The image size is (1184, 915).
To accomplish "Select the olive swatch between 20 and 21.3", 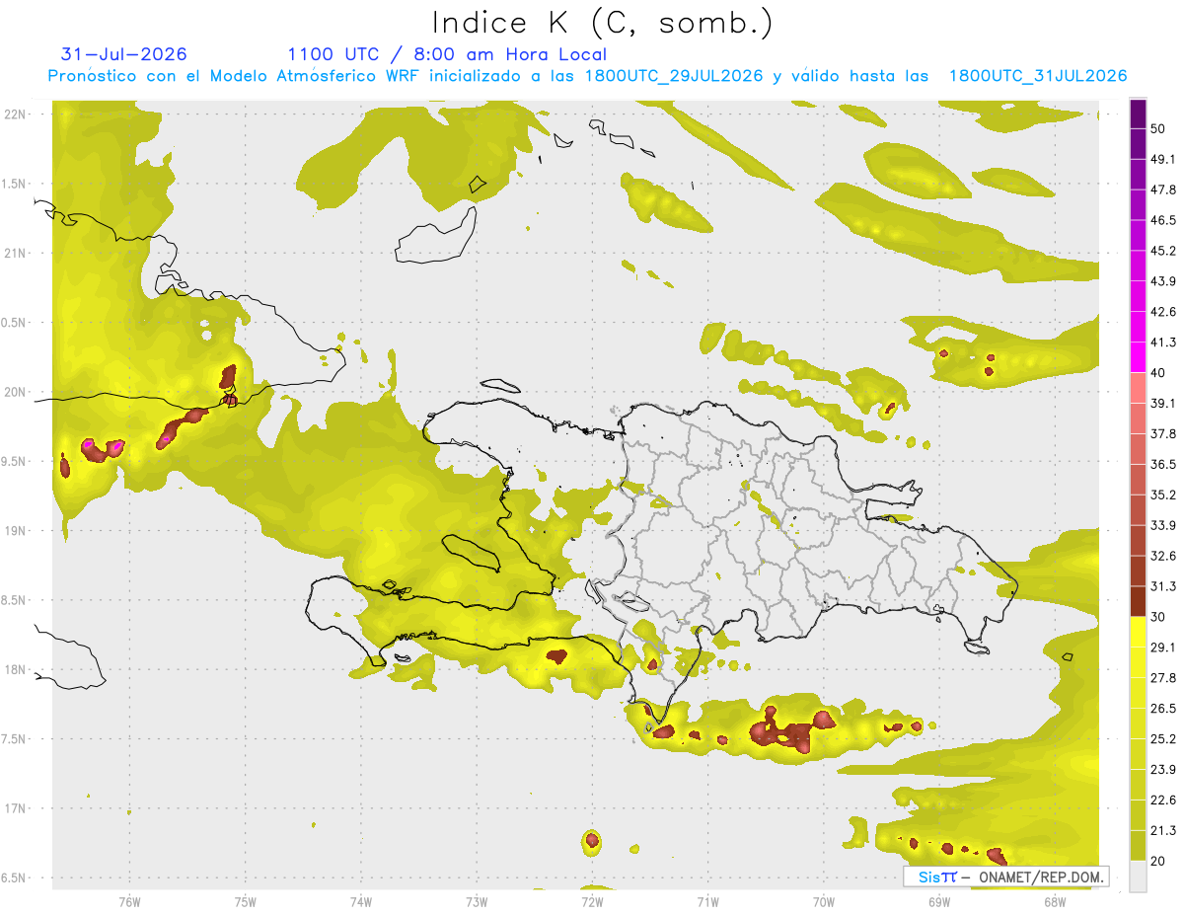I will pos(1138,845).
